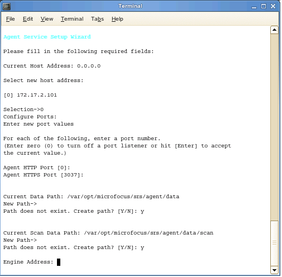This screenshot has height=277, width=282.
Task: Open the Terminal menu
Action: tap(72, 19)
